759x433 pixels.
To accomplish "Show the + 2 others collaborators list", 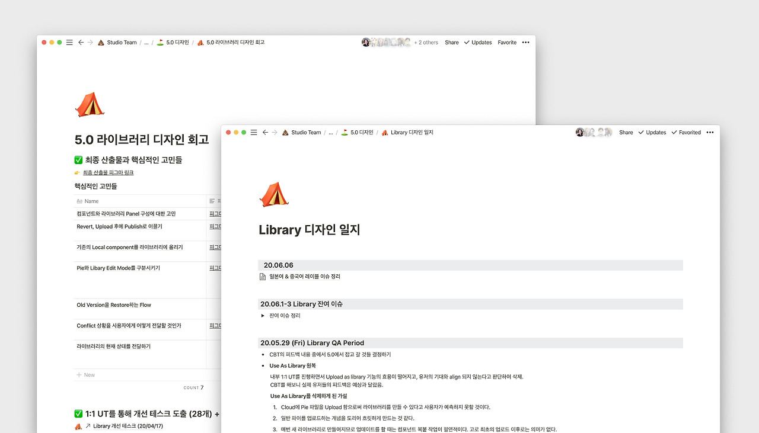I will (x=426, y=43).
